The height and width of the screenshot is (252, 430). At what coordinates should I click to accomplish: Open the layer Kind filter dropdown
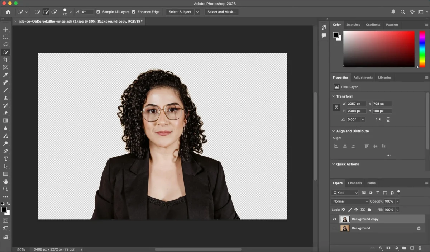[345, 193]
